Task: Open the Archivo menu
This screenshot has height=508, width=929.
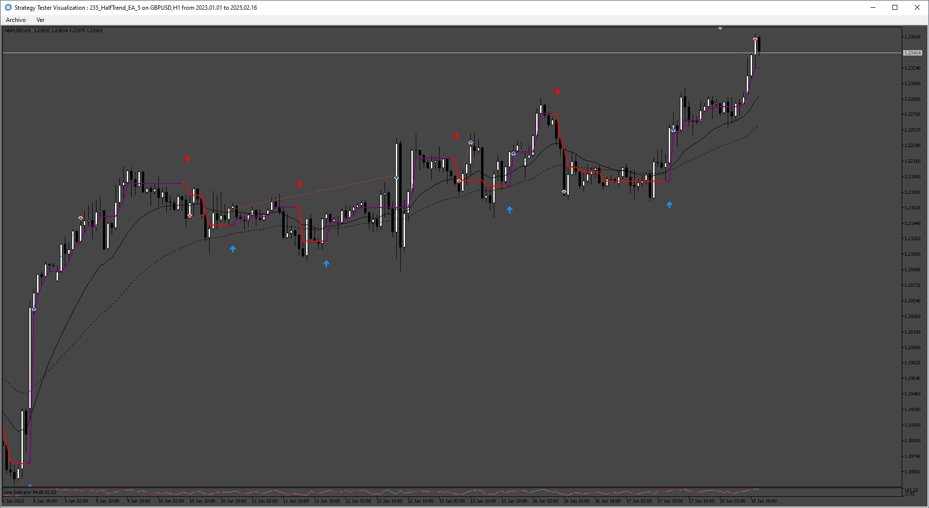Action: tap(16, 20)
